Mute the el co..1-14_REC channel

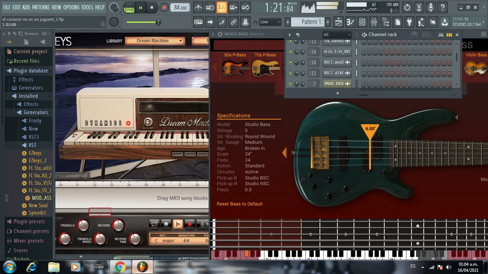[291, 51]
